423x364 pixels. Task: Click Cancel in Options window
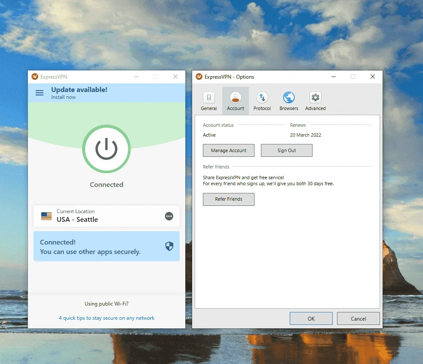(358, 319)
